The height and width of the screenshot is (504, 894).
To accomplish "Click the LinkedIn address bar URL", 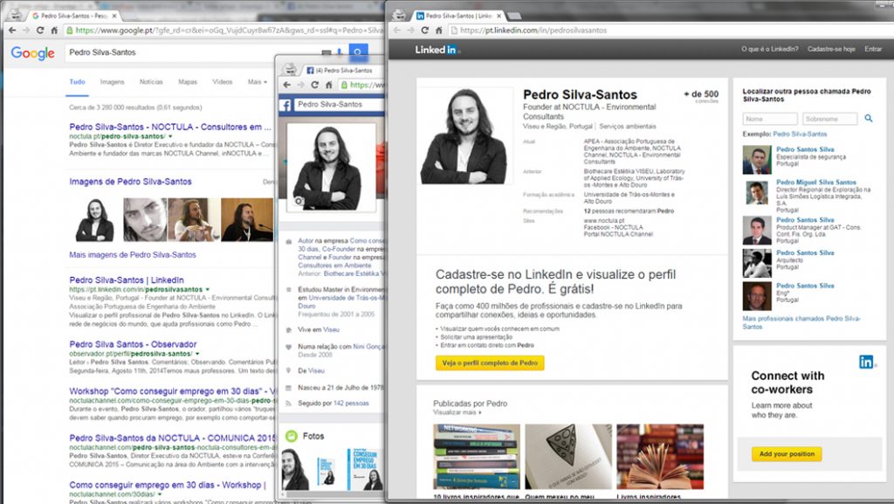I will [533, 31].
